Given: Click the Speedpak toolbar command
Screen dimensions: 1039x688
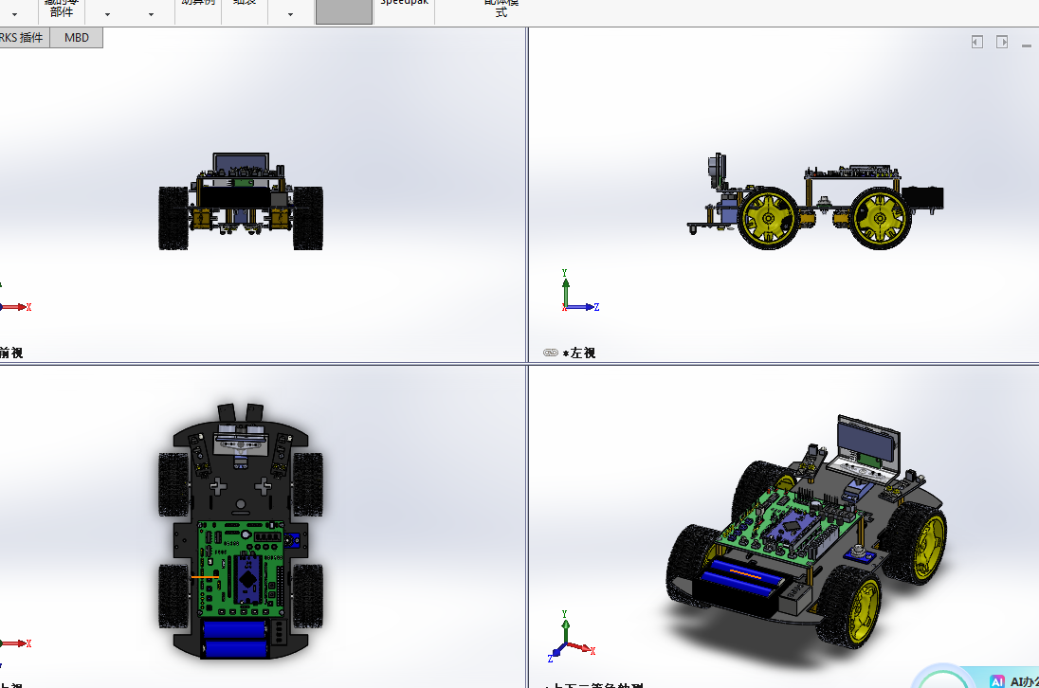Looking at the screenshot, I should (404, 3).
